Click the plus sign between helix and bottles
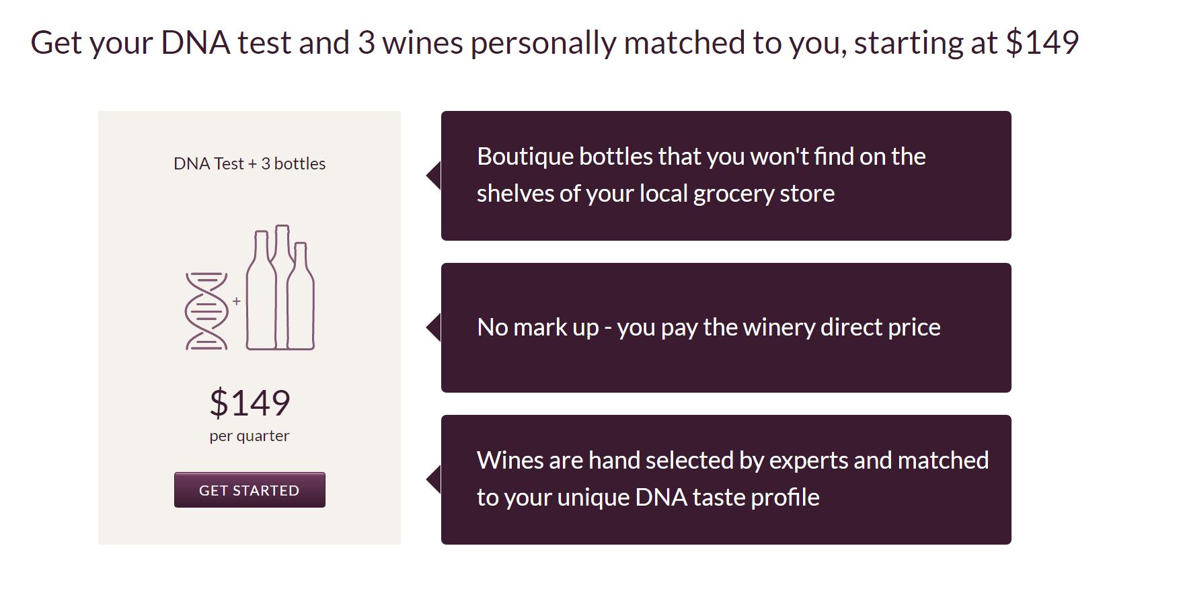The height and width of the screenshot is (589, 1181). click(237, 301)
